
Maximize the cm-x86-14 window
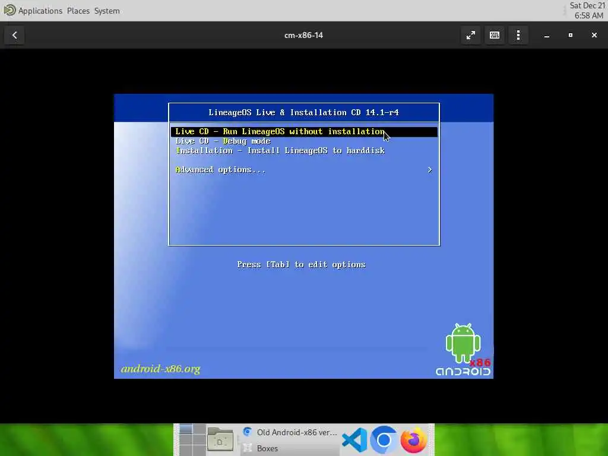point(571,35)
